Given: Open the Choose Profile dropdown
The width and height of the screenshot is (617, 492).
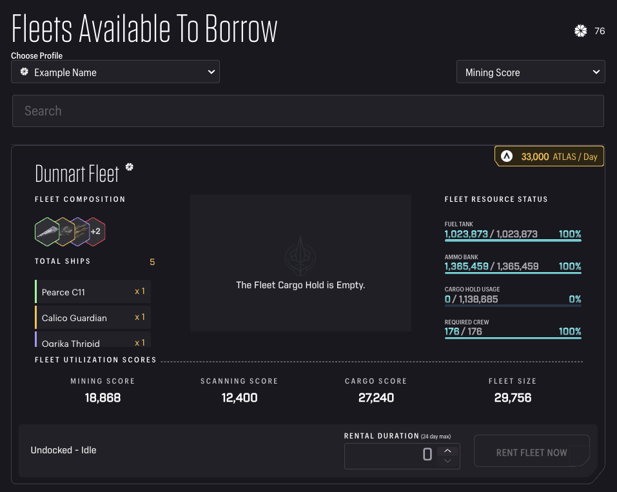Looking at the screenshot, I should click(115, 72).
